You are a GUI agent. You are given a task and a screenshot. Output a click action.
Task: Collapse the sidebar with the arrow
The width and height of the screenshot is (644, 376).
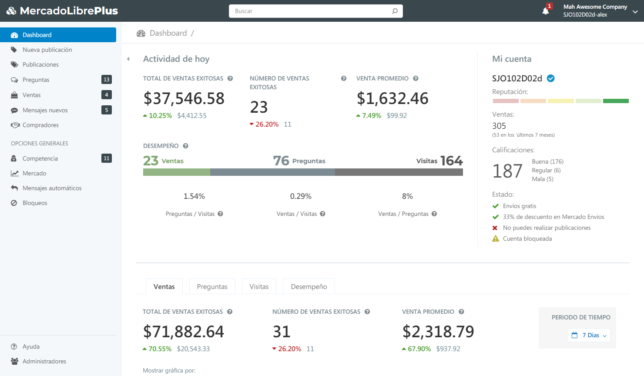128,59
